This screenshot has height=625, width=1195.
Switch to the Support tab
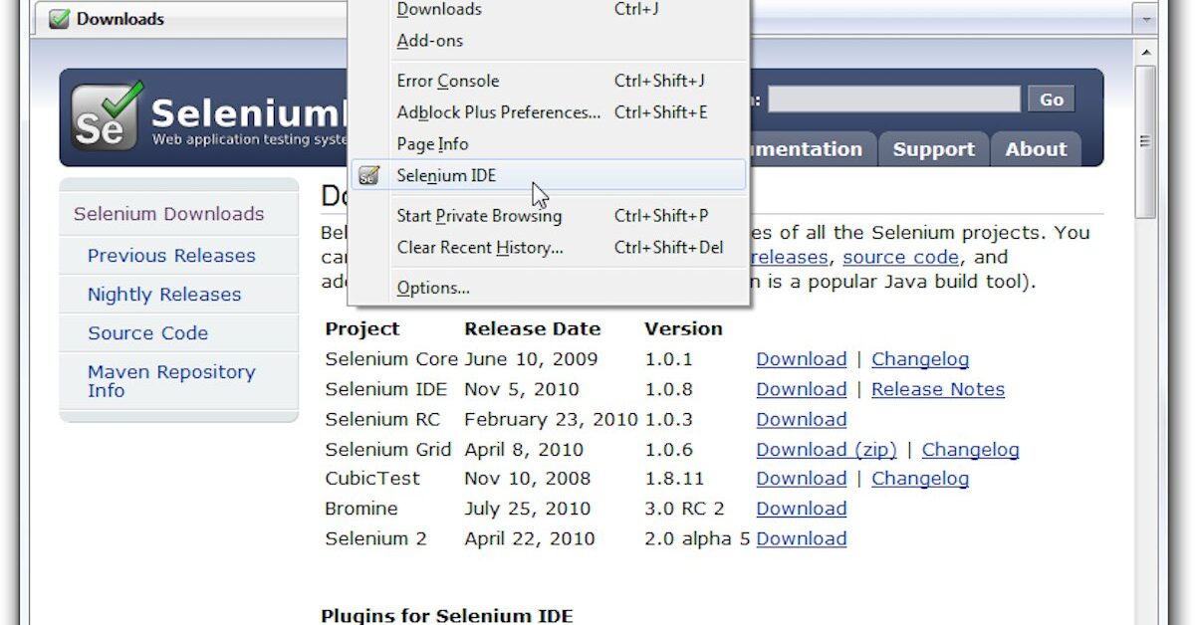[x=933, y=149]
